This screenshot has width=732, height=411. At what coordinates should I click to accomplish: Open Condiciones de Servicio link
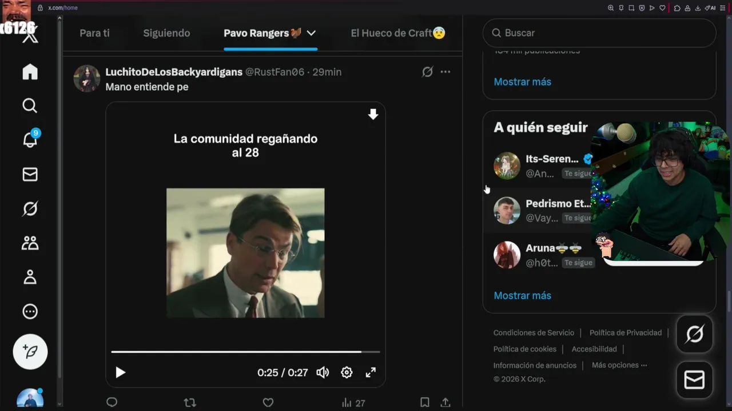coord(534,333)
